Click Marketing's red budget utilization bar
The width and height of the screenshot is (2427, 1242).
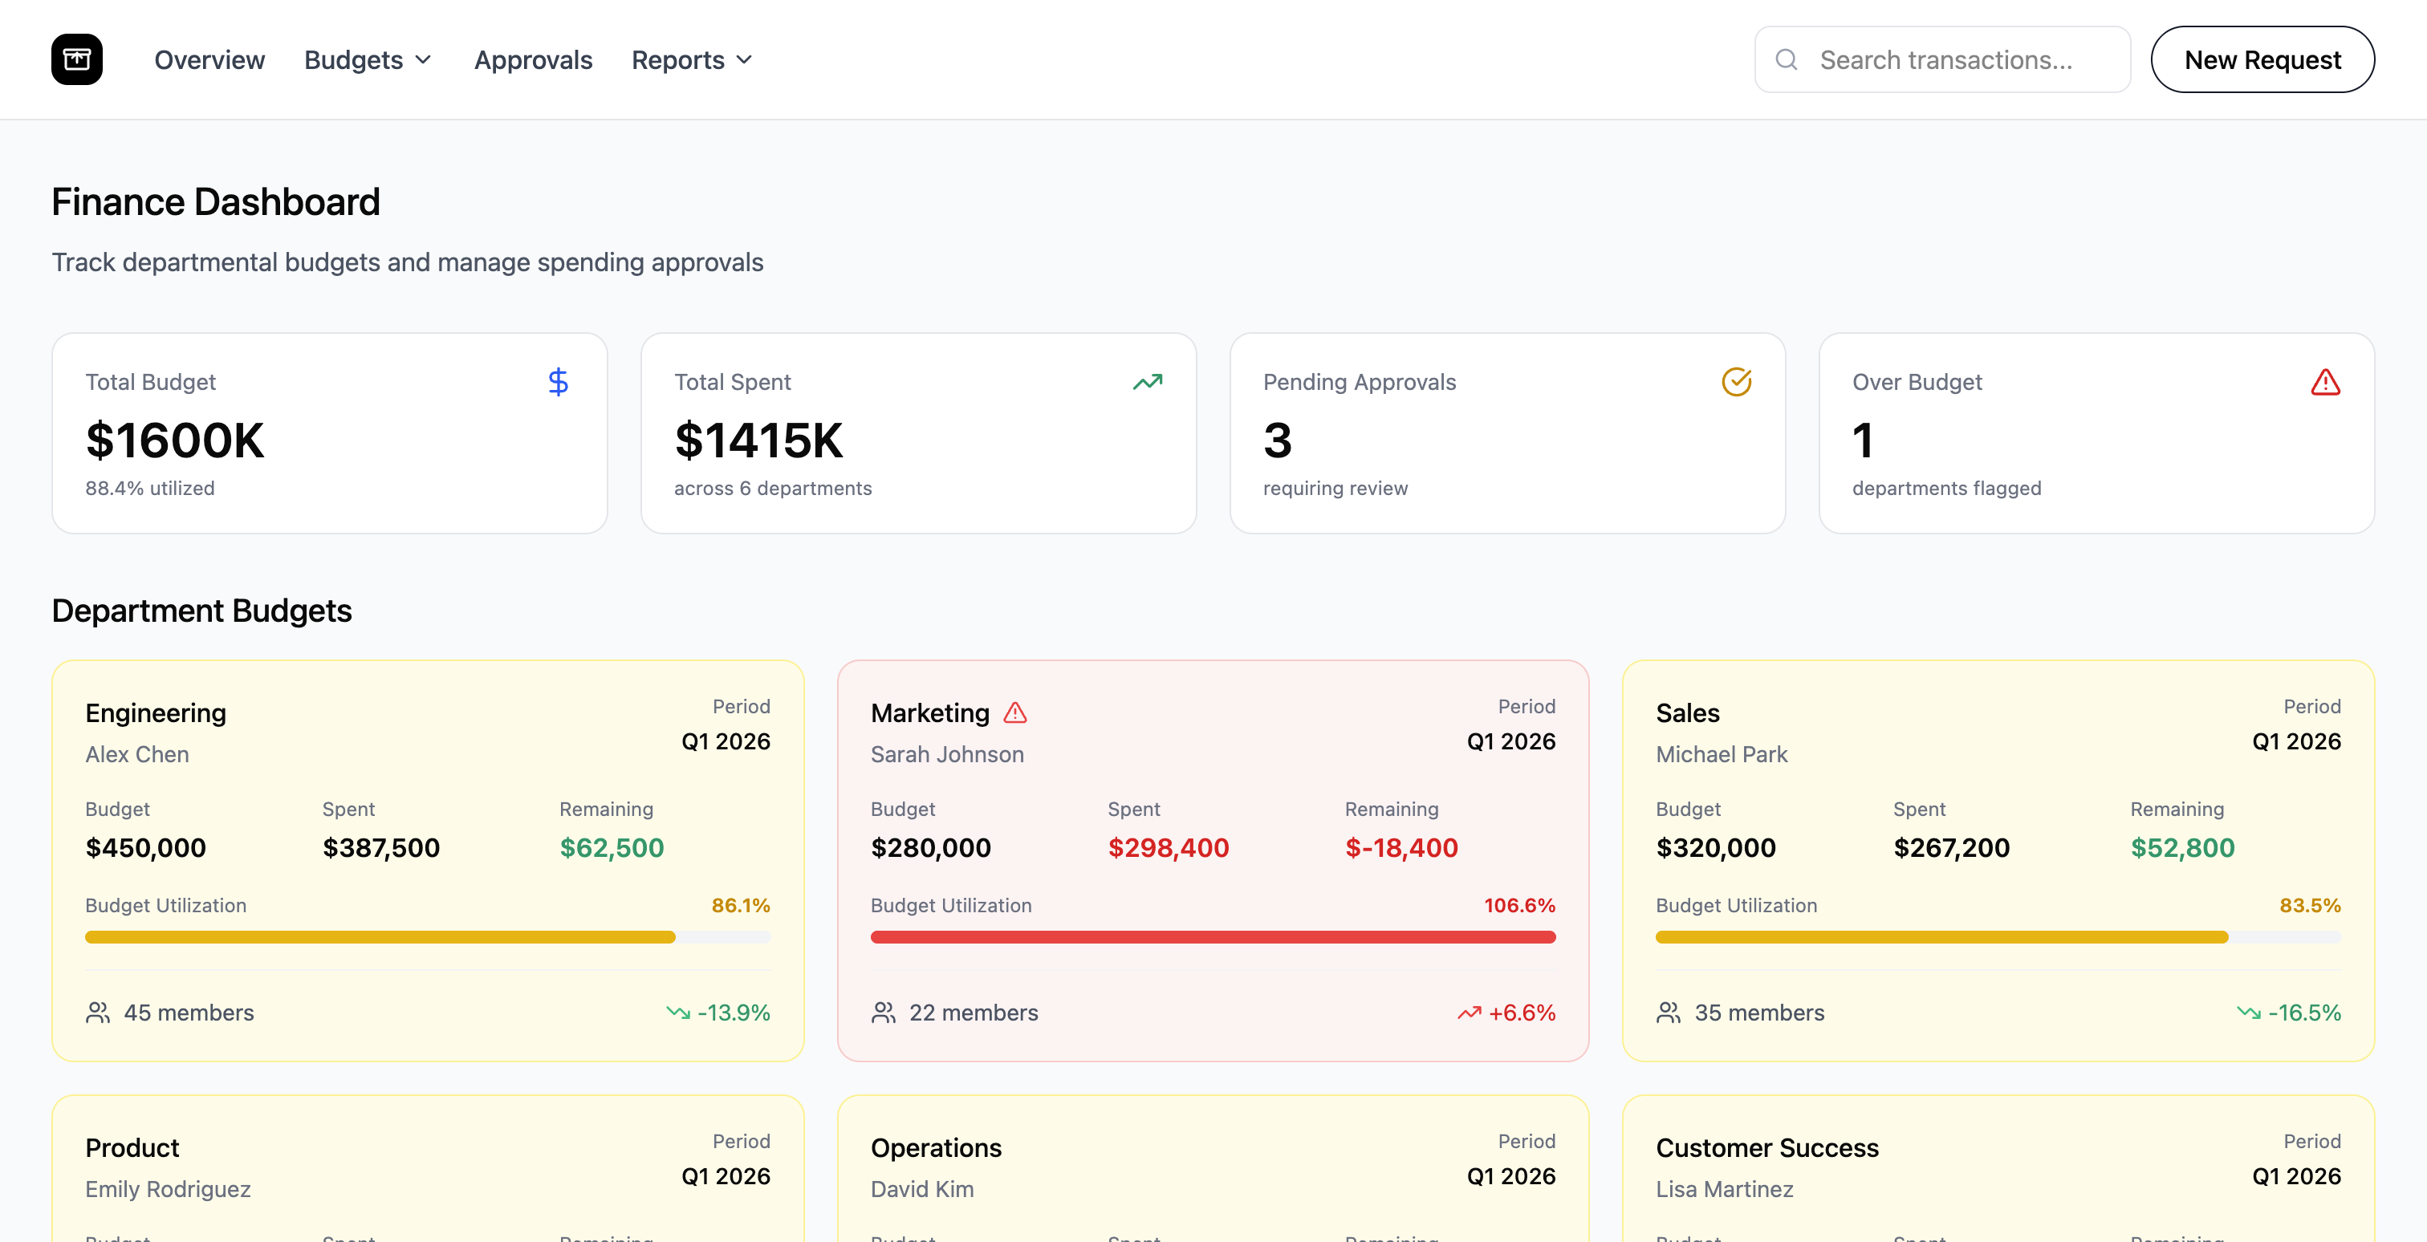1213,937
